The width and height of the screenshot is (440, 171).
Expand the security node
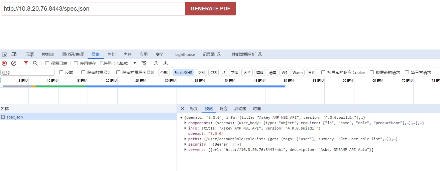click(186, 144)
